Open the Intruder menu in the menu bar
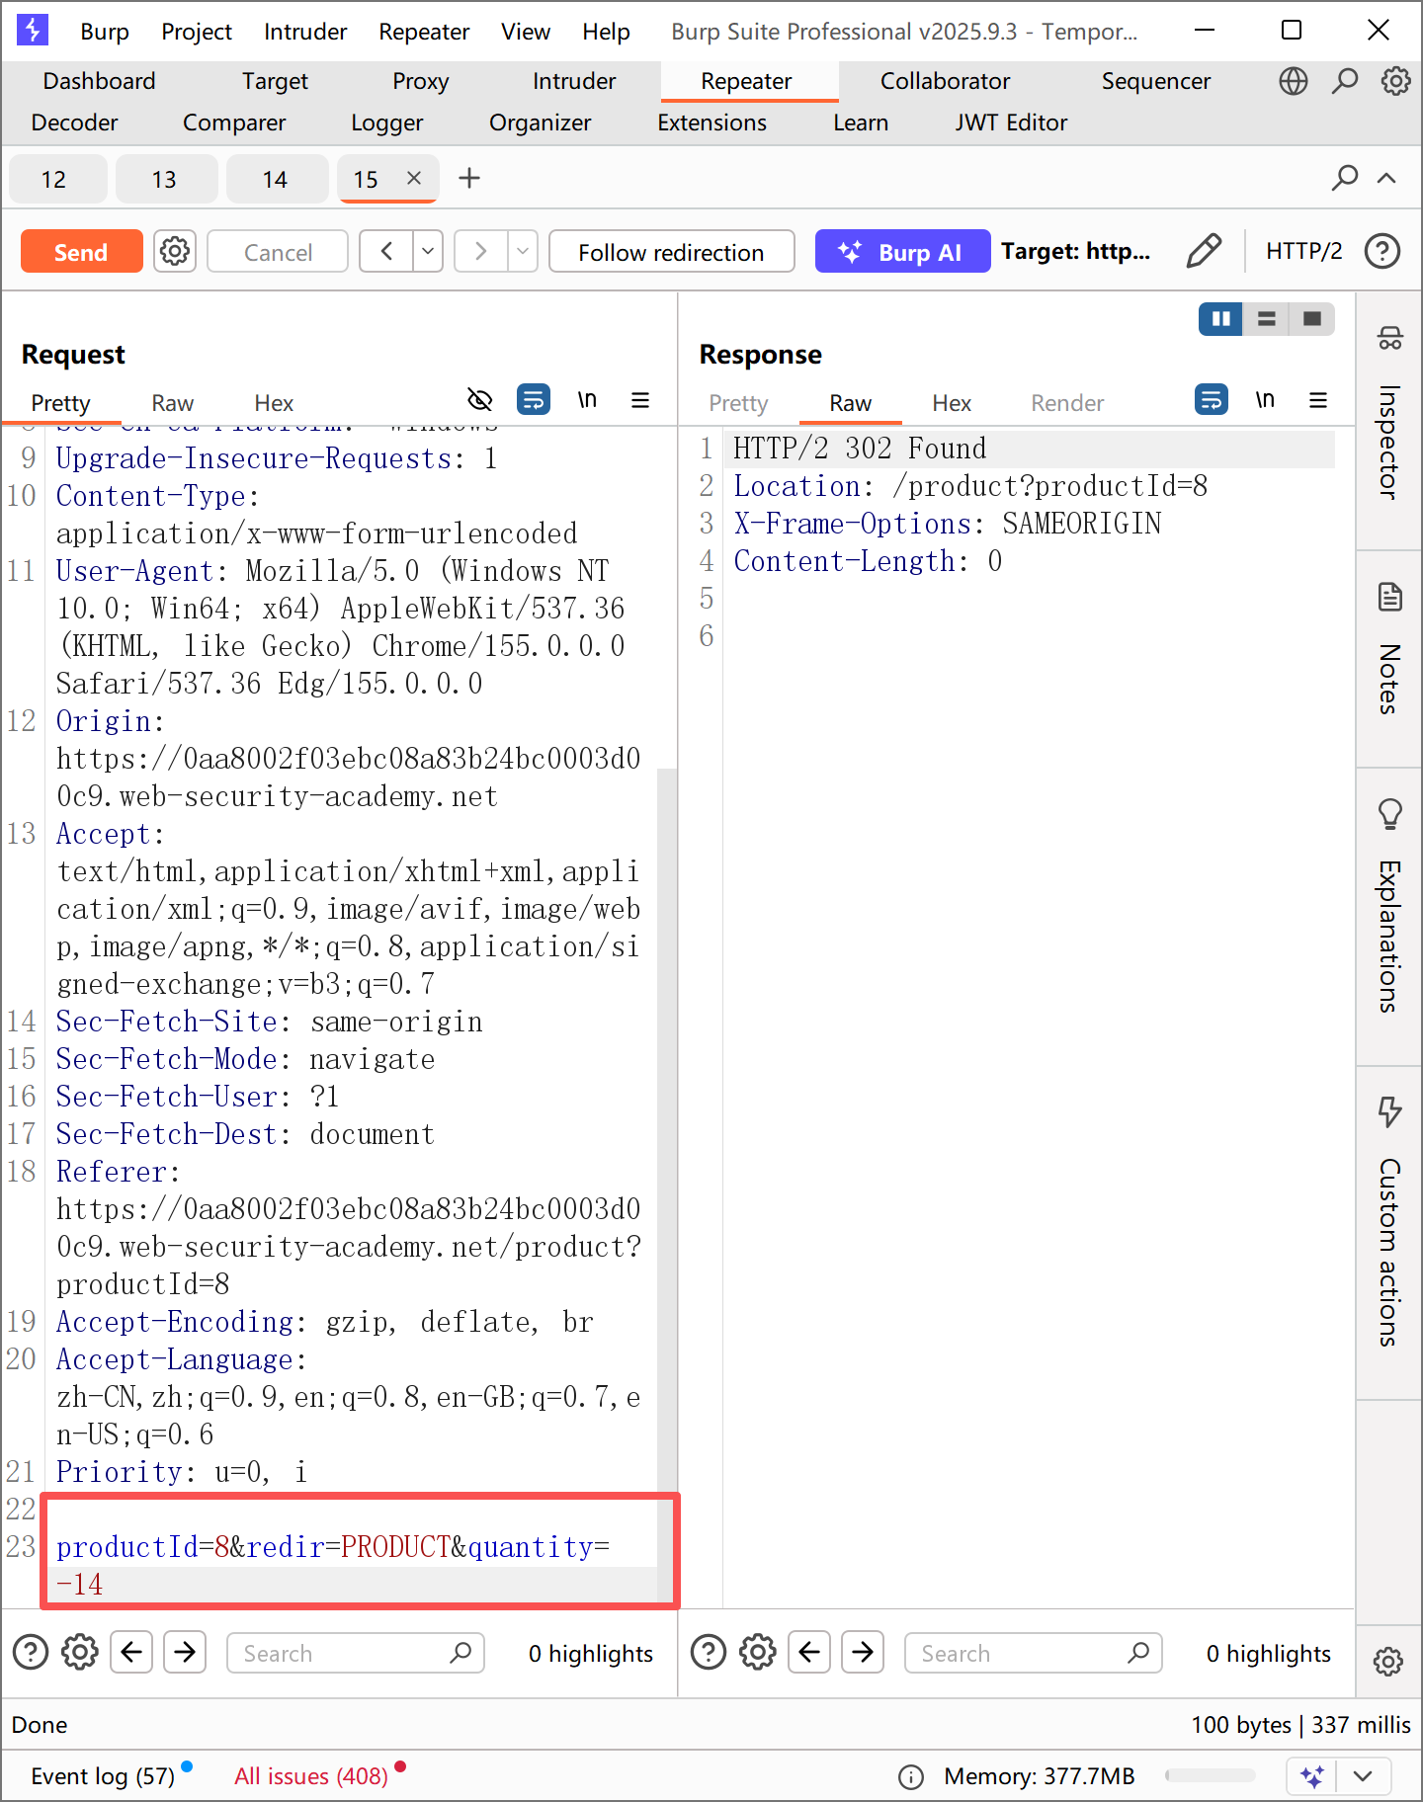 (x=305, y=32)
